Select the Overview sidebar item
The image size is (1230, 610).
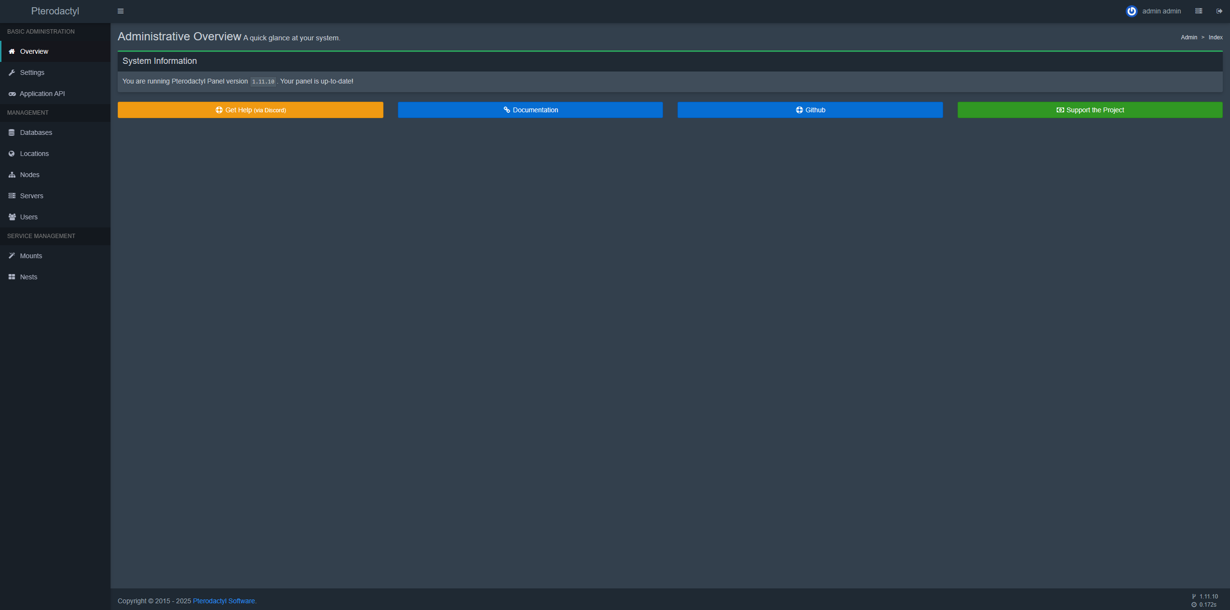pyautogui.click(x=34, y=51)
